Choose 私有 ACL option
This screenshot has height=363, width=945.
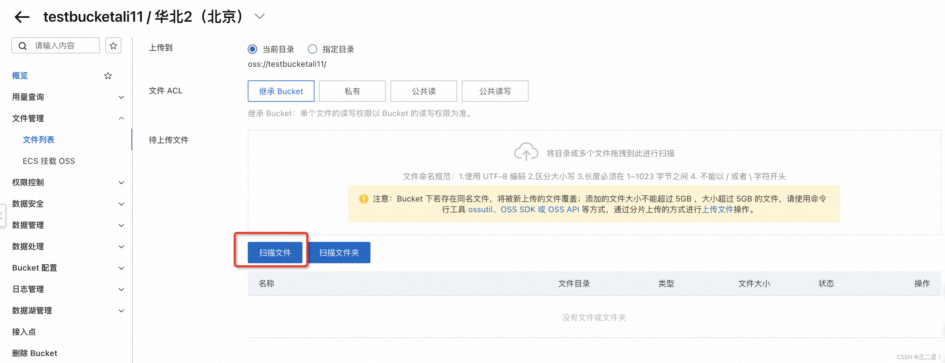click(352, 91)
